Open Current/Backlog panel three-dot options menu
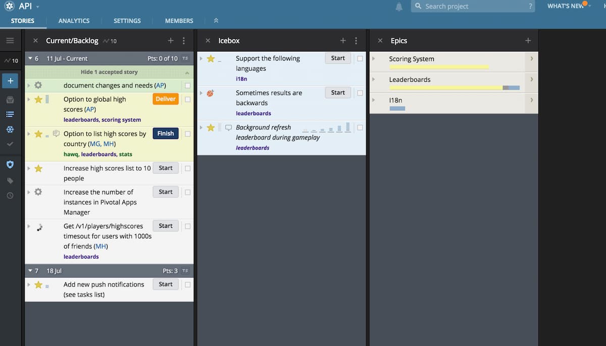 (x=184, y=41)
